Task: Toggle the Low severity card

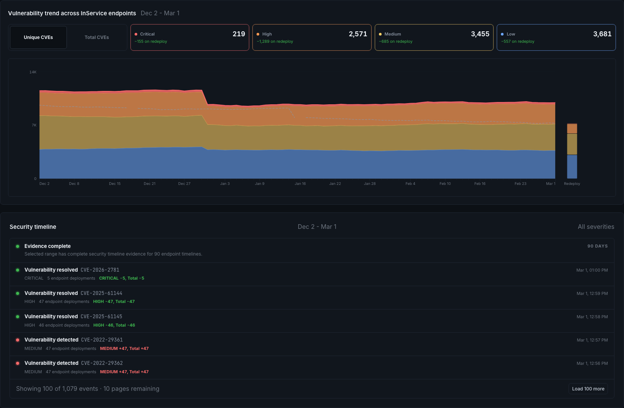Action: point(556,37)
